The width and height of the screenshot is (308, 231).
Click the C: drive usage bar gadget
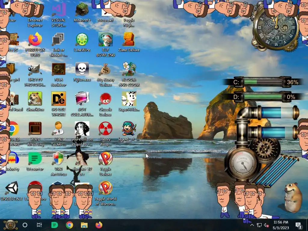pos(263,82)
